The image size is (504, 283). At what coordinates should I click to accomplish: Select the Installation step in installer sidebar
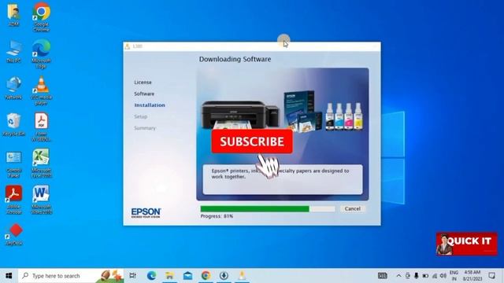tap(150, 105)
